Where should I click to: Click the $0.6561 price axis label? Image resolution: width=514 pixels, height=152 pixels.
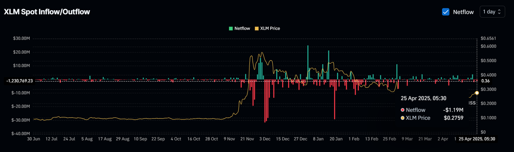(x=488, y=38)
